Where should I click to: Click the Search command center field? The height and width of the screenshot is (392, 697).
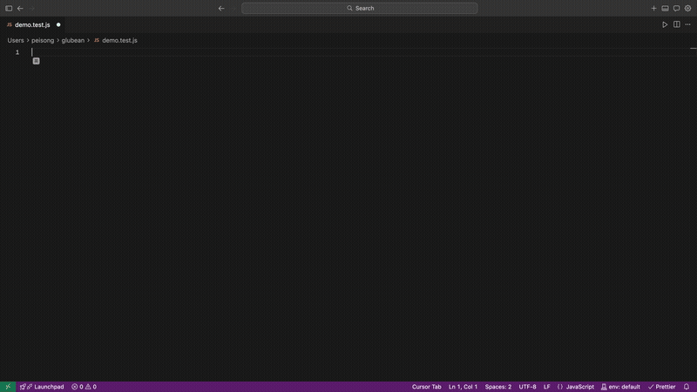coord(359,8)
